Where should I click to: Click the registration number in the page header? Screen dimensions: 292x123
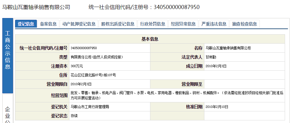pyautogui.click(x=176, y=7)
